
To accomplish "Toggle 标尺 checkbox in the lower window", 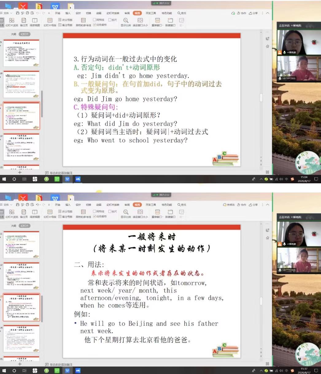I will [x=110, y=211].
